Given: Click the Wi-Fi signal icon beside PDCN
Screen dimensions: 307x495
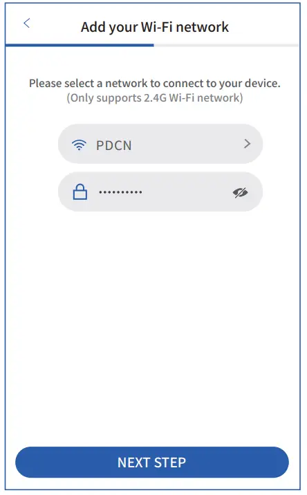Looking at the screenshot, I should (79, 144).
